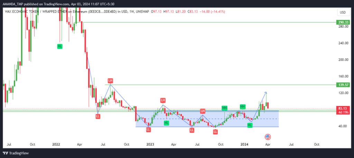Click the 280.00 price scale value
354x158 pixels.
pyautogui.click(x=343, y=26)
